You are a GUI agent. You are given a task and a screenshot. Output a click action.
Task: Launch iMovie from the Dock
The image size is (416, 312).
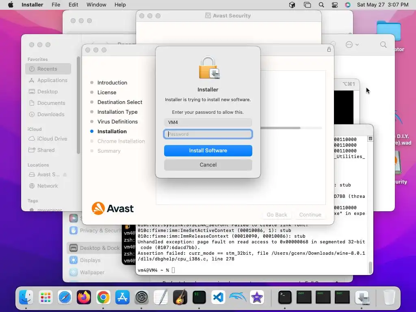(x=257, y=297)
